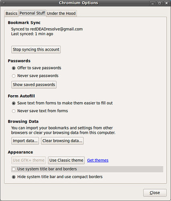This screenshot has width=171, height=201.
Task: Click Stop syncing this account button
Action: tap(36, 49)
